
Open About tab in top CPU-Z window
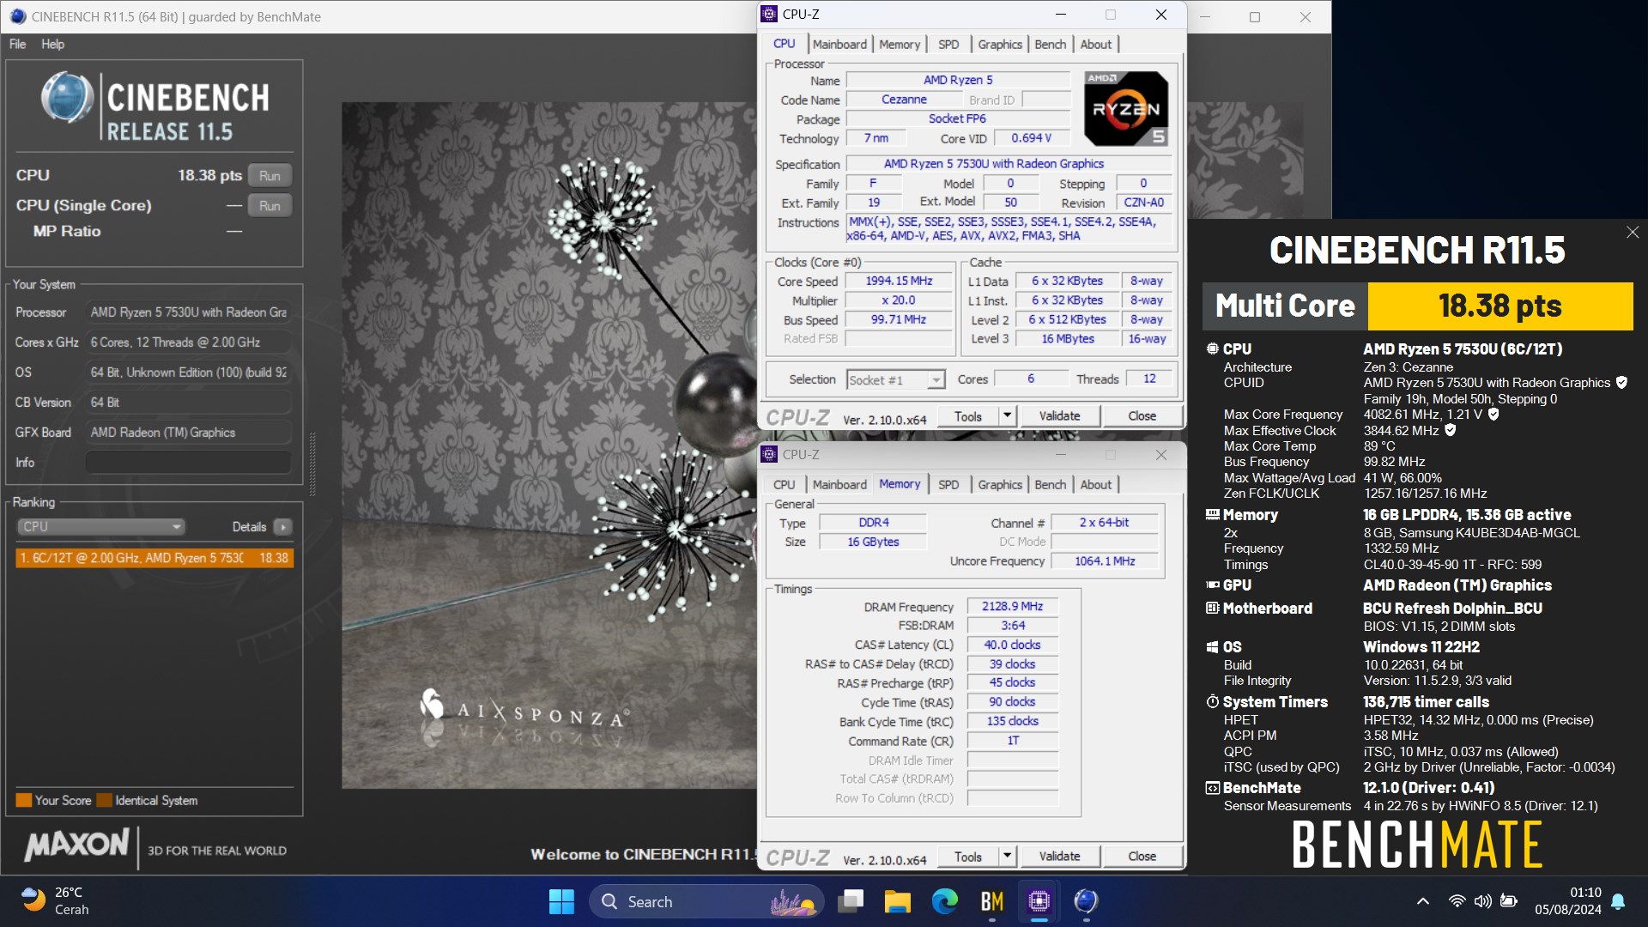(1095, 45)
